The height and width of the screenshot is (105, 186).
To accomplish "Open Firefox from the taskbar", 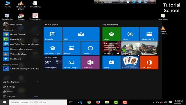I will (x=98, y=102).
